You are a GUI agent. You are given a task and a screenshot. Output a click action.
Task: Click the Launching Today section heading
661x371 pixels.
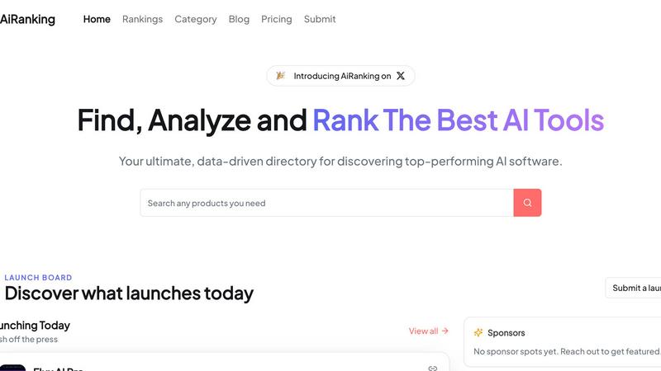point(35,325)
